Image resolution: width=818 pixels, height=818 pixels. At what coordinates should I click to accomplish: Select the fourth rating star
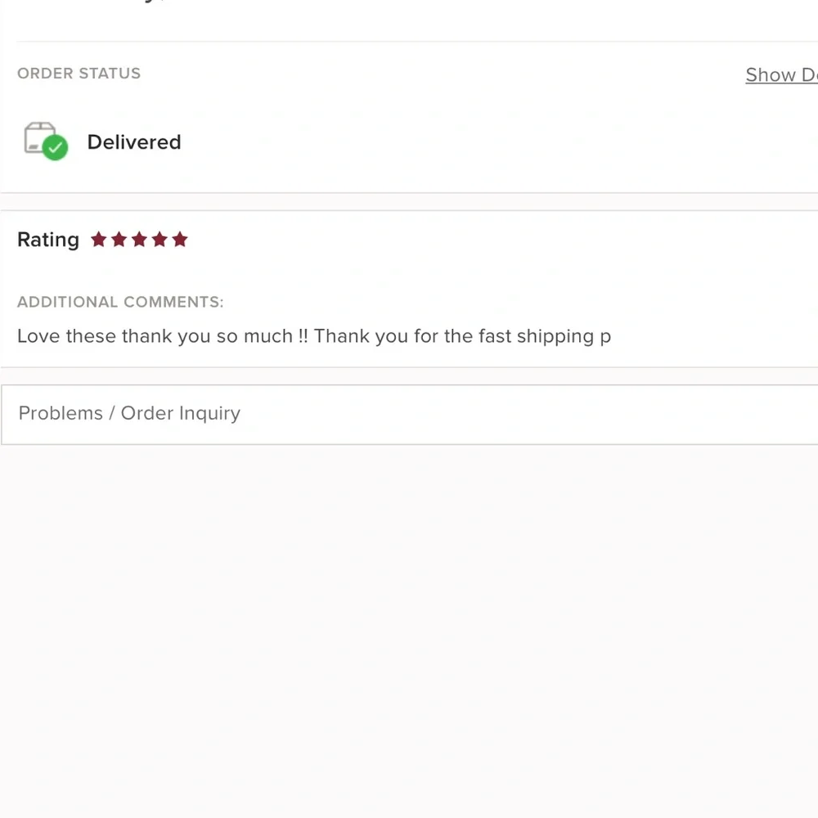coord(160,240)
